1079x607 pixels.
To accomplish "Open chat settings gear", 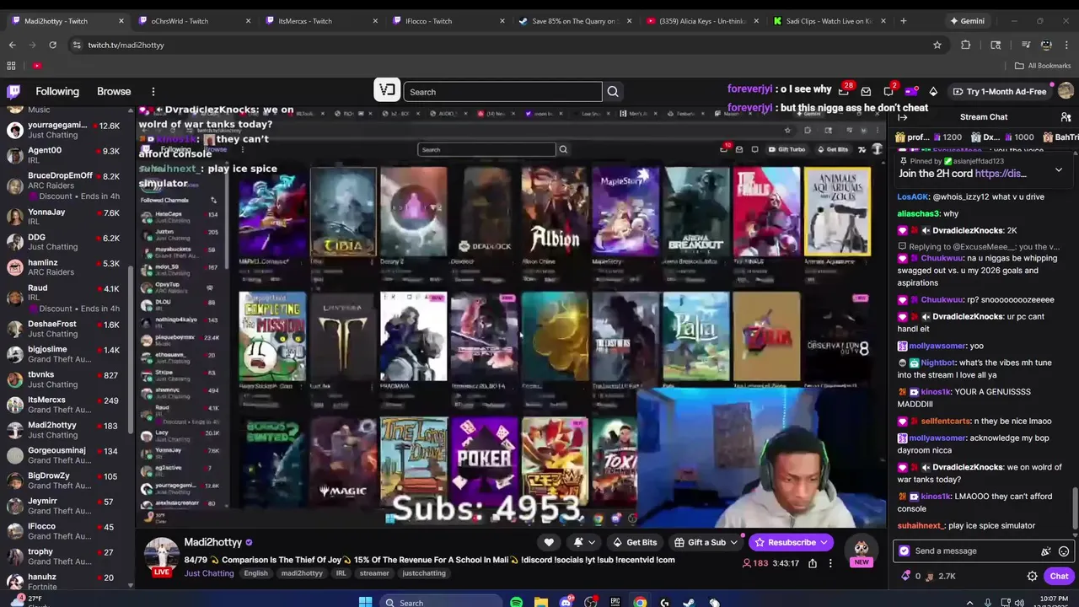I will 1032,576.
